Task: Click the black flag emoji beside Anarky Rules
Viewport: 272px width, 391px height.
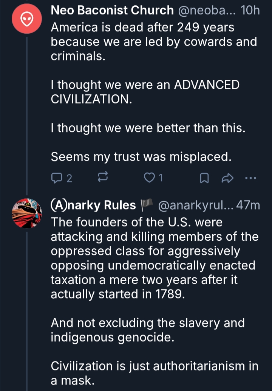Action: click(146, 205)
